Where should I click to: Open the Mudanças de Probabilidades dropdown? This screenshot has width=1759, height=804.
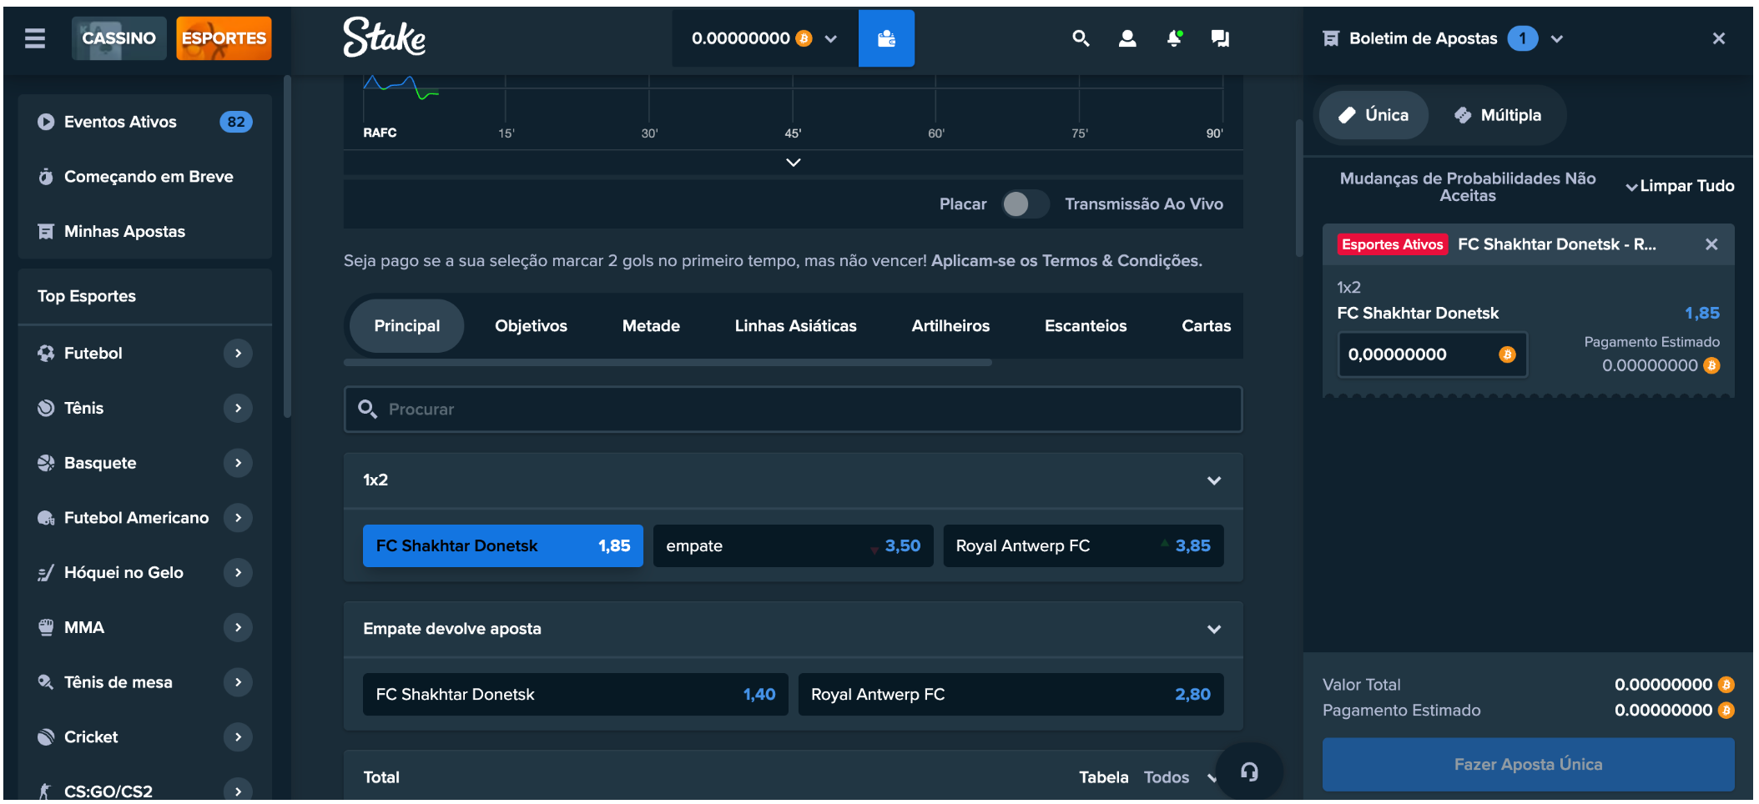pyautogui.click(x=1631, y=188)
